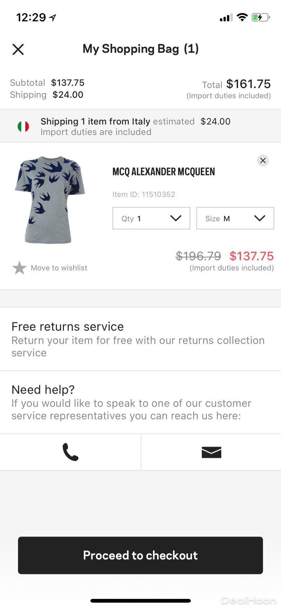Tap the location arrow beside the time
This screenshot has height=609, width=281.
coord(53,18)
